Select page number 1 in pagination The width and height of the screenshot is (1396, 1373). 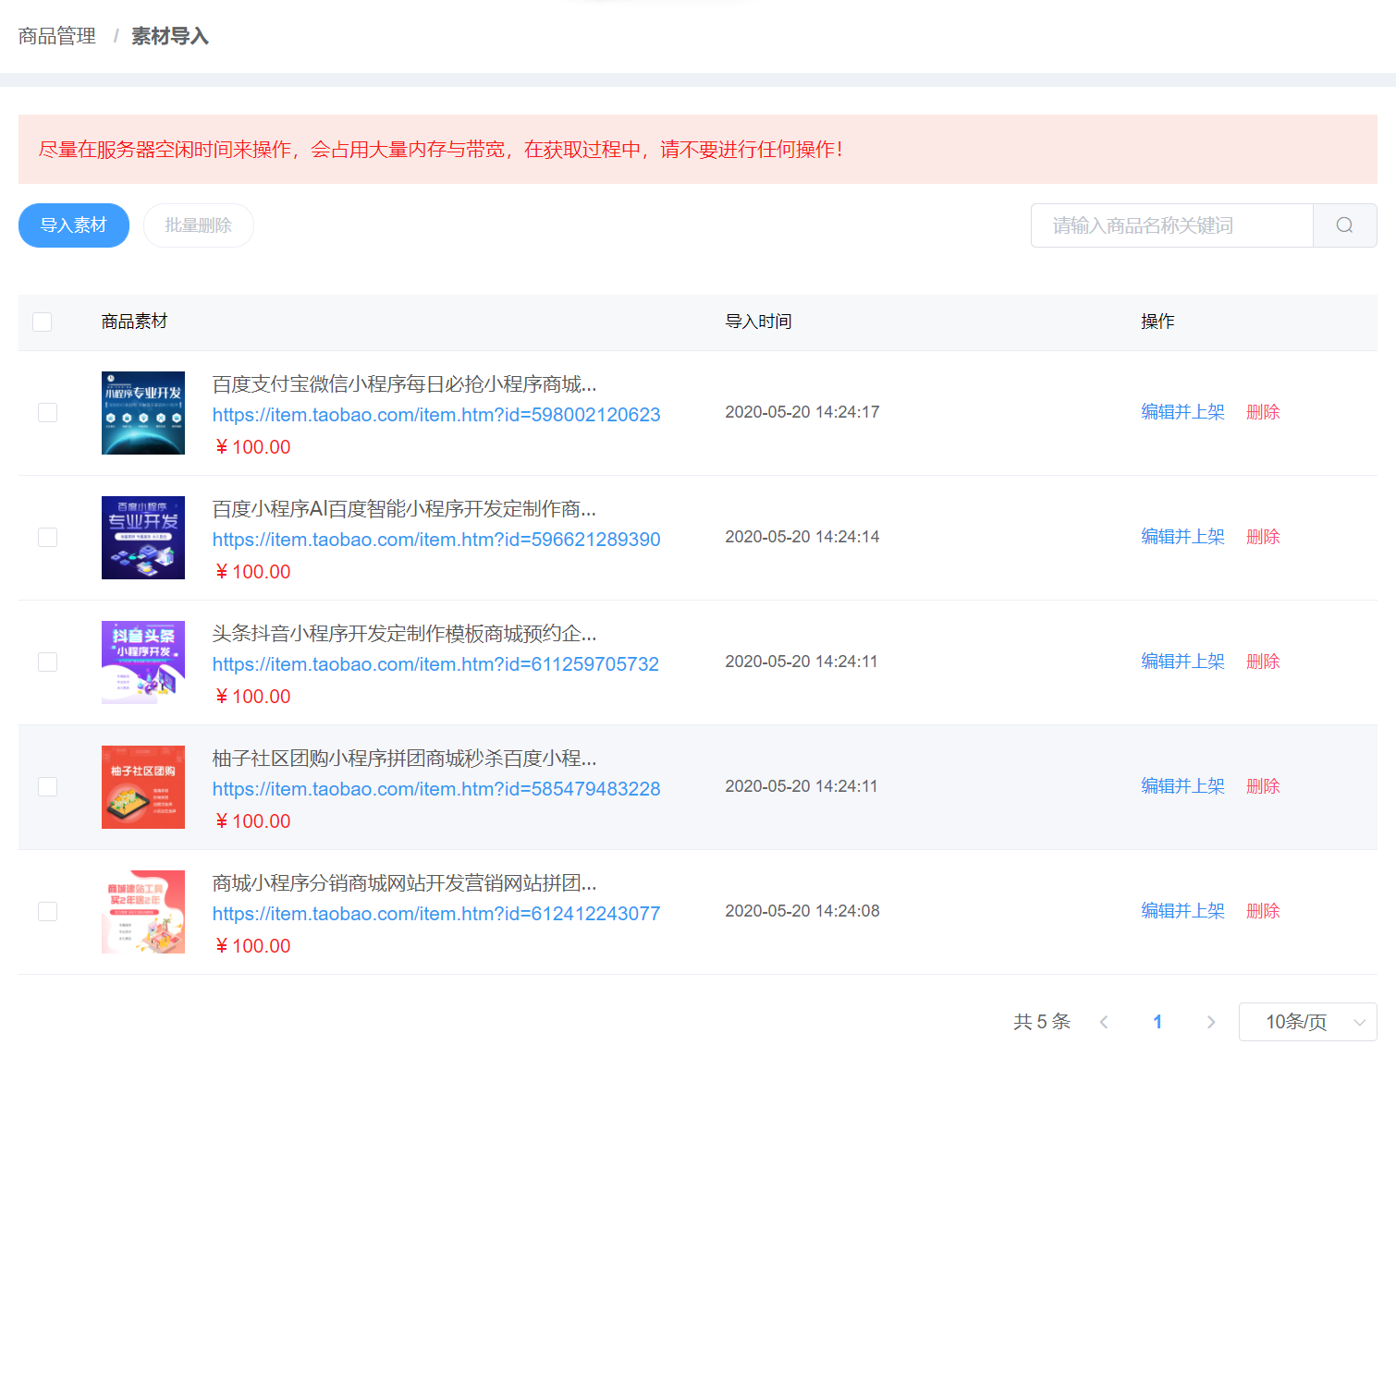[1157, 1022]
